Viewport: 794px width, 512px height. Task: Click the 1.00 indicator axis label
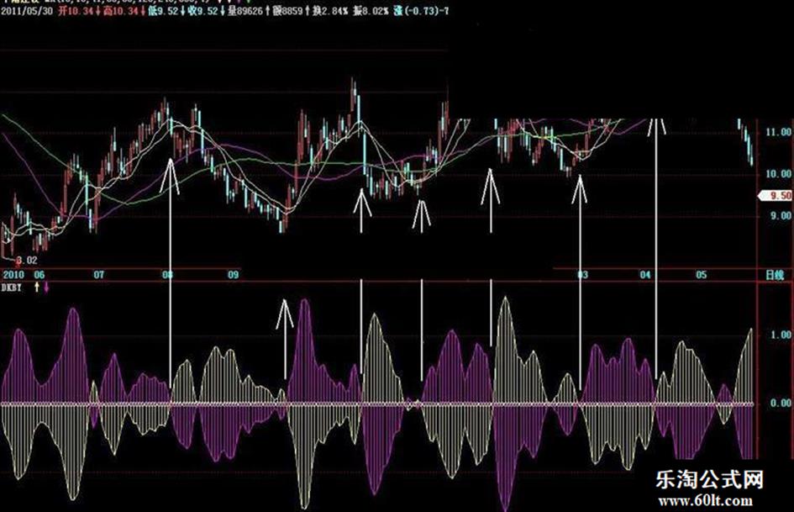pos(781,335)
